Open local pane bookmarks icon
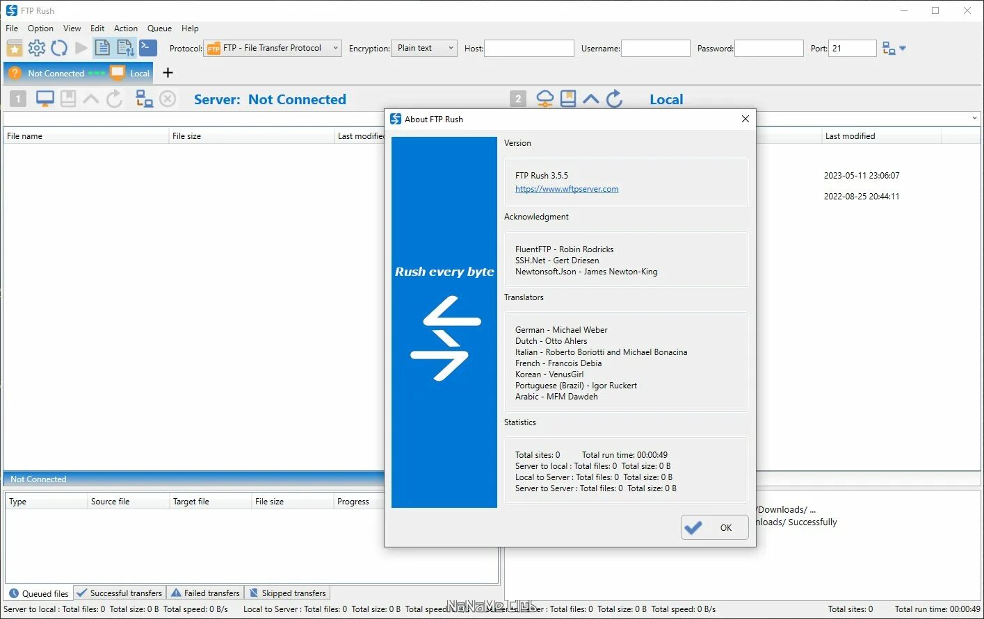This screenshot has height=619, width=984. [568, 99]
